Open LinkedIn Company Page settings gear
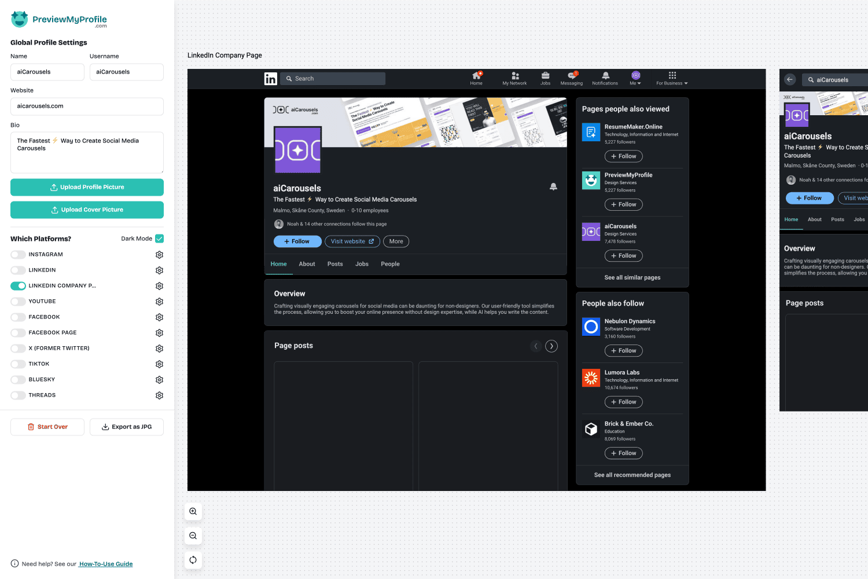The image size is (868, 579). pos(159,286)
